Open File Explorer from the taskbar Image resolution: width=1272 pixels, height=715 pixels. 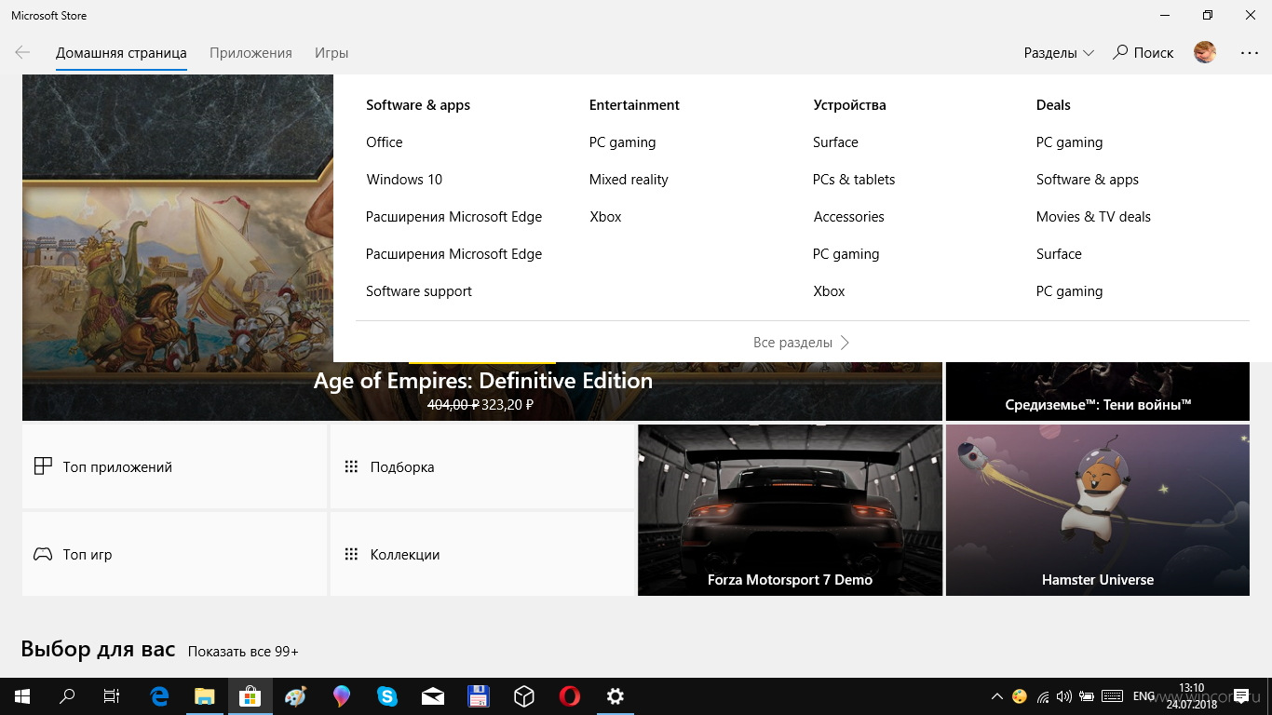(x=204, y=695)
